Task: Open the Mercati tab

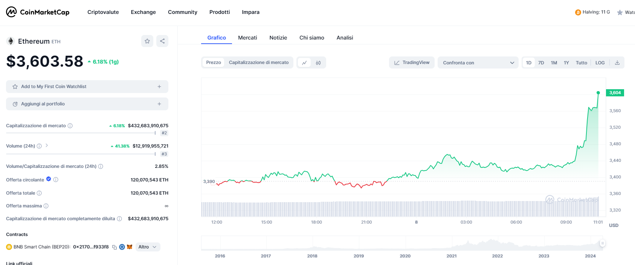Action: click(247, 38)
